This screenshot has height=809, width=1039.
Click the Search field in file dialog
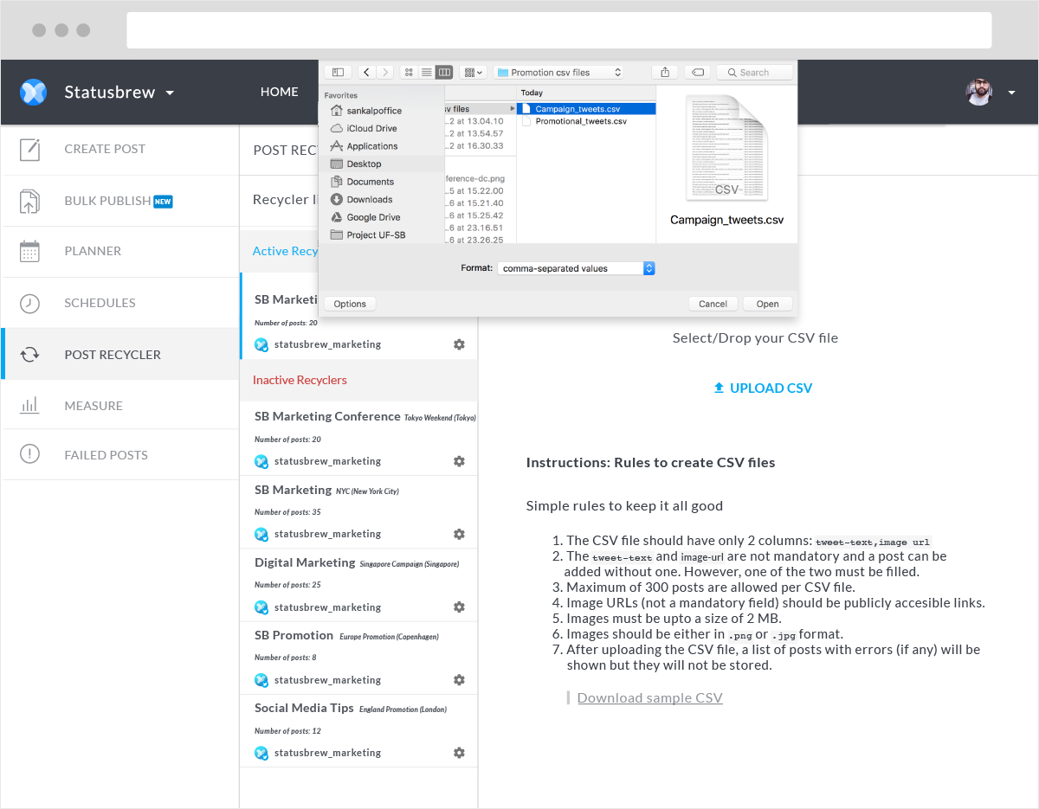(x=754, y=73)
